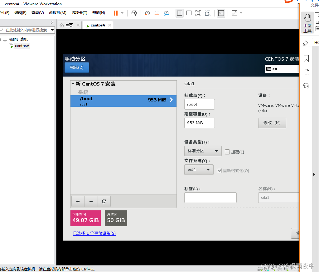Click the 修改...(M) device button

[x=272, y=123]
